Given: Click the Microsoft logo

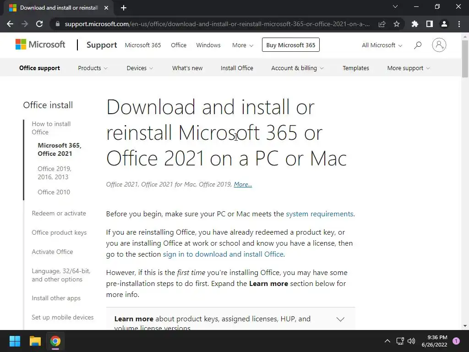Looking at the screenshot, I should coord(40,44).
